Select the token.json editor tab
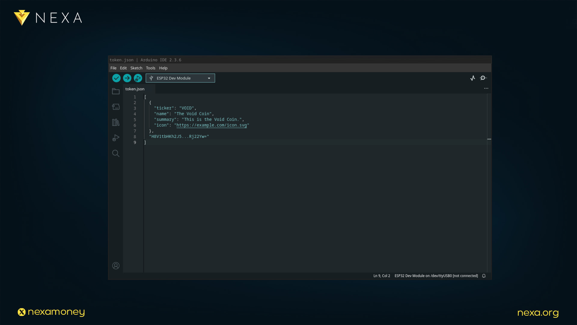Screen dimensions: 577x325 (x=135, y=89)
